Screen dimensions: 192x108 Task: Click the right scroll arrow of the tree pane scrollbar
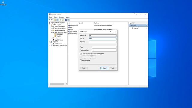[x=67, y=84]
